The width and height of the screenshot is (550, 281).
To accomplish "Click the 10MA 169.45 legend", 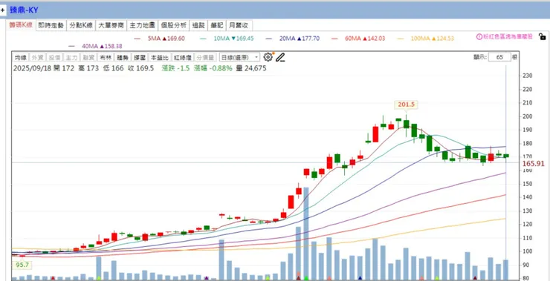I will pyautogui.click(x=233, y=39).
